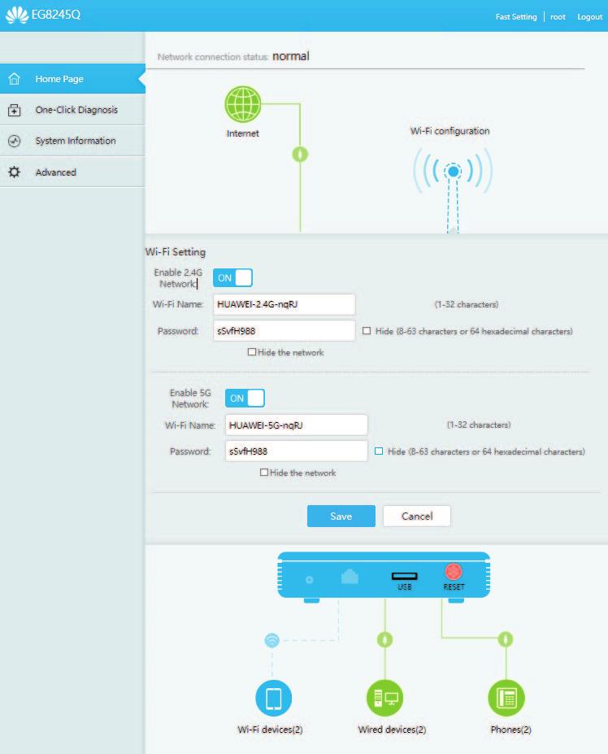Click the Internet label under globe

[x=243, y=133]
